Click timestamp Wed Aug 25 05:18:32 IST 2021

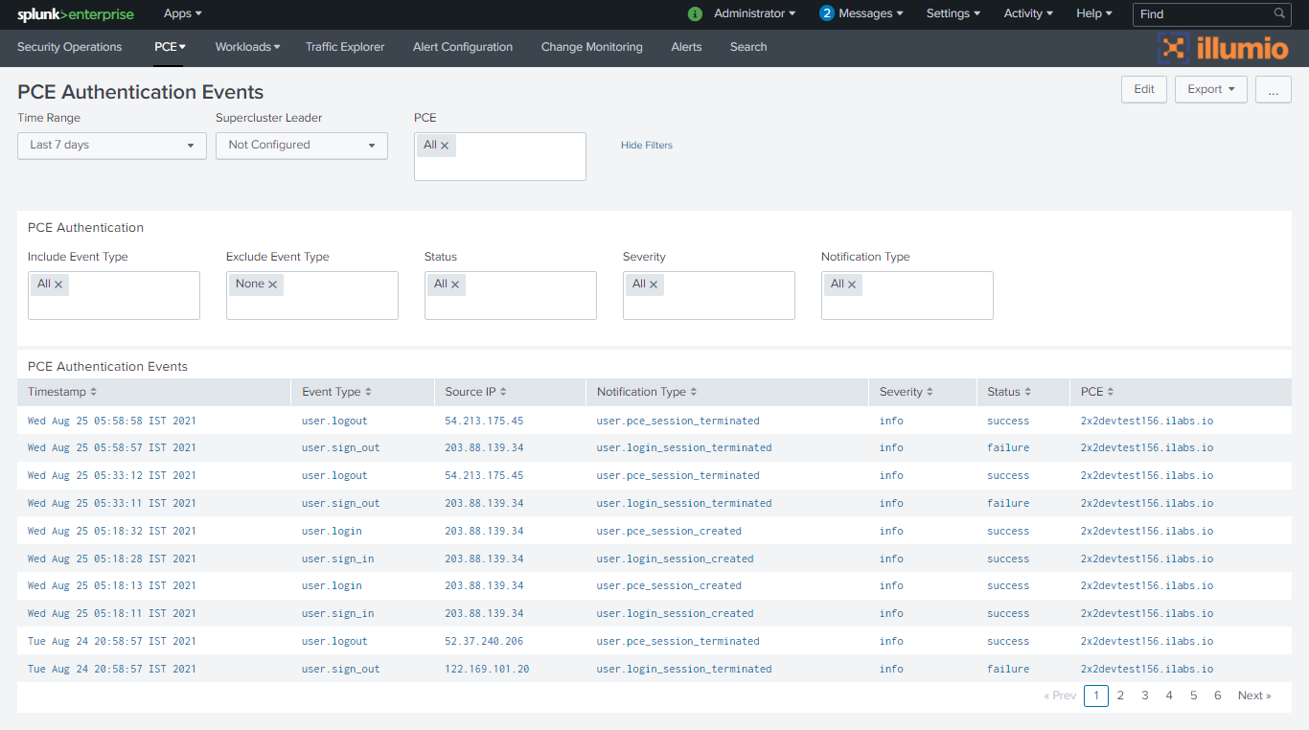[112, 531]
